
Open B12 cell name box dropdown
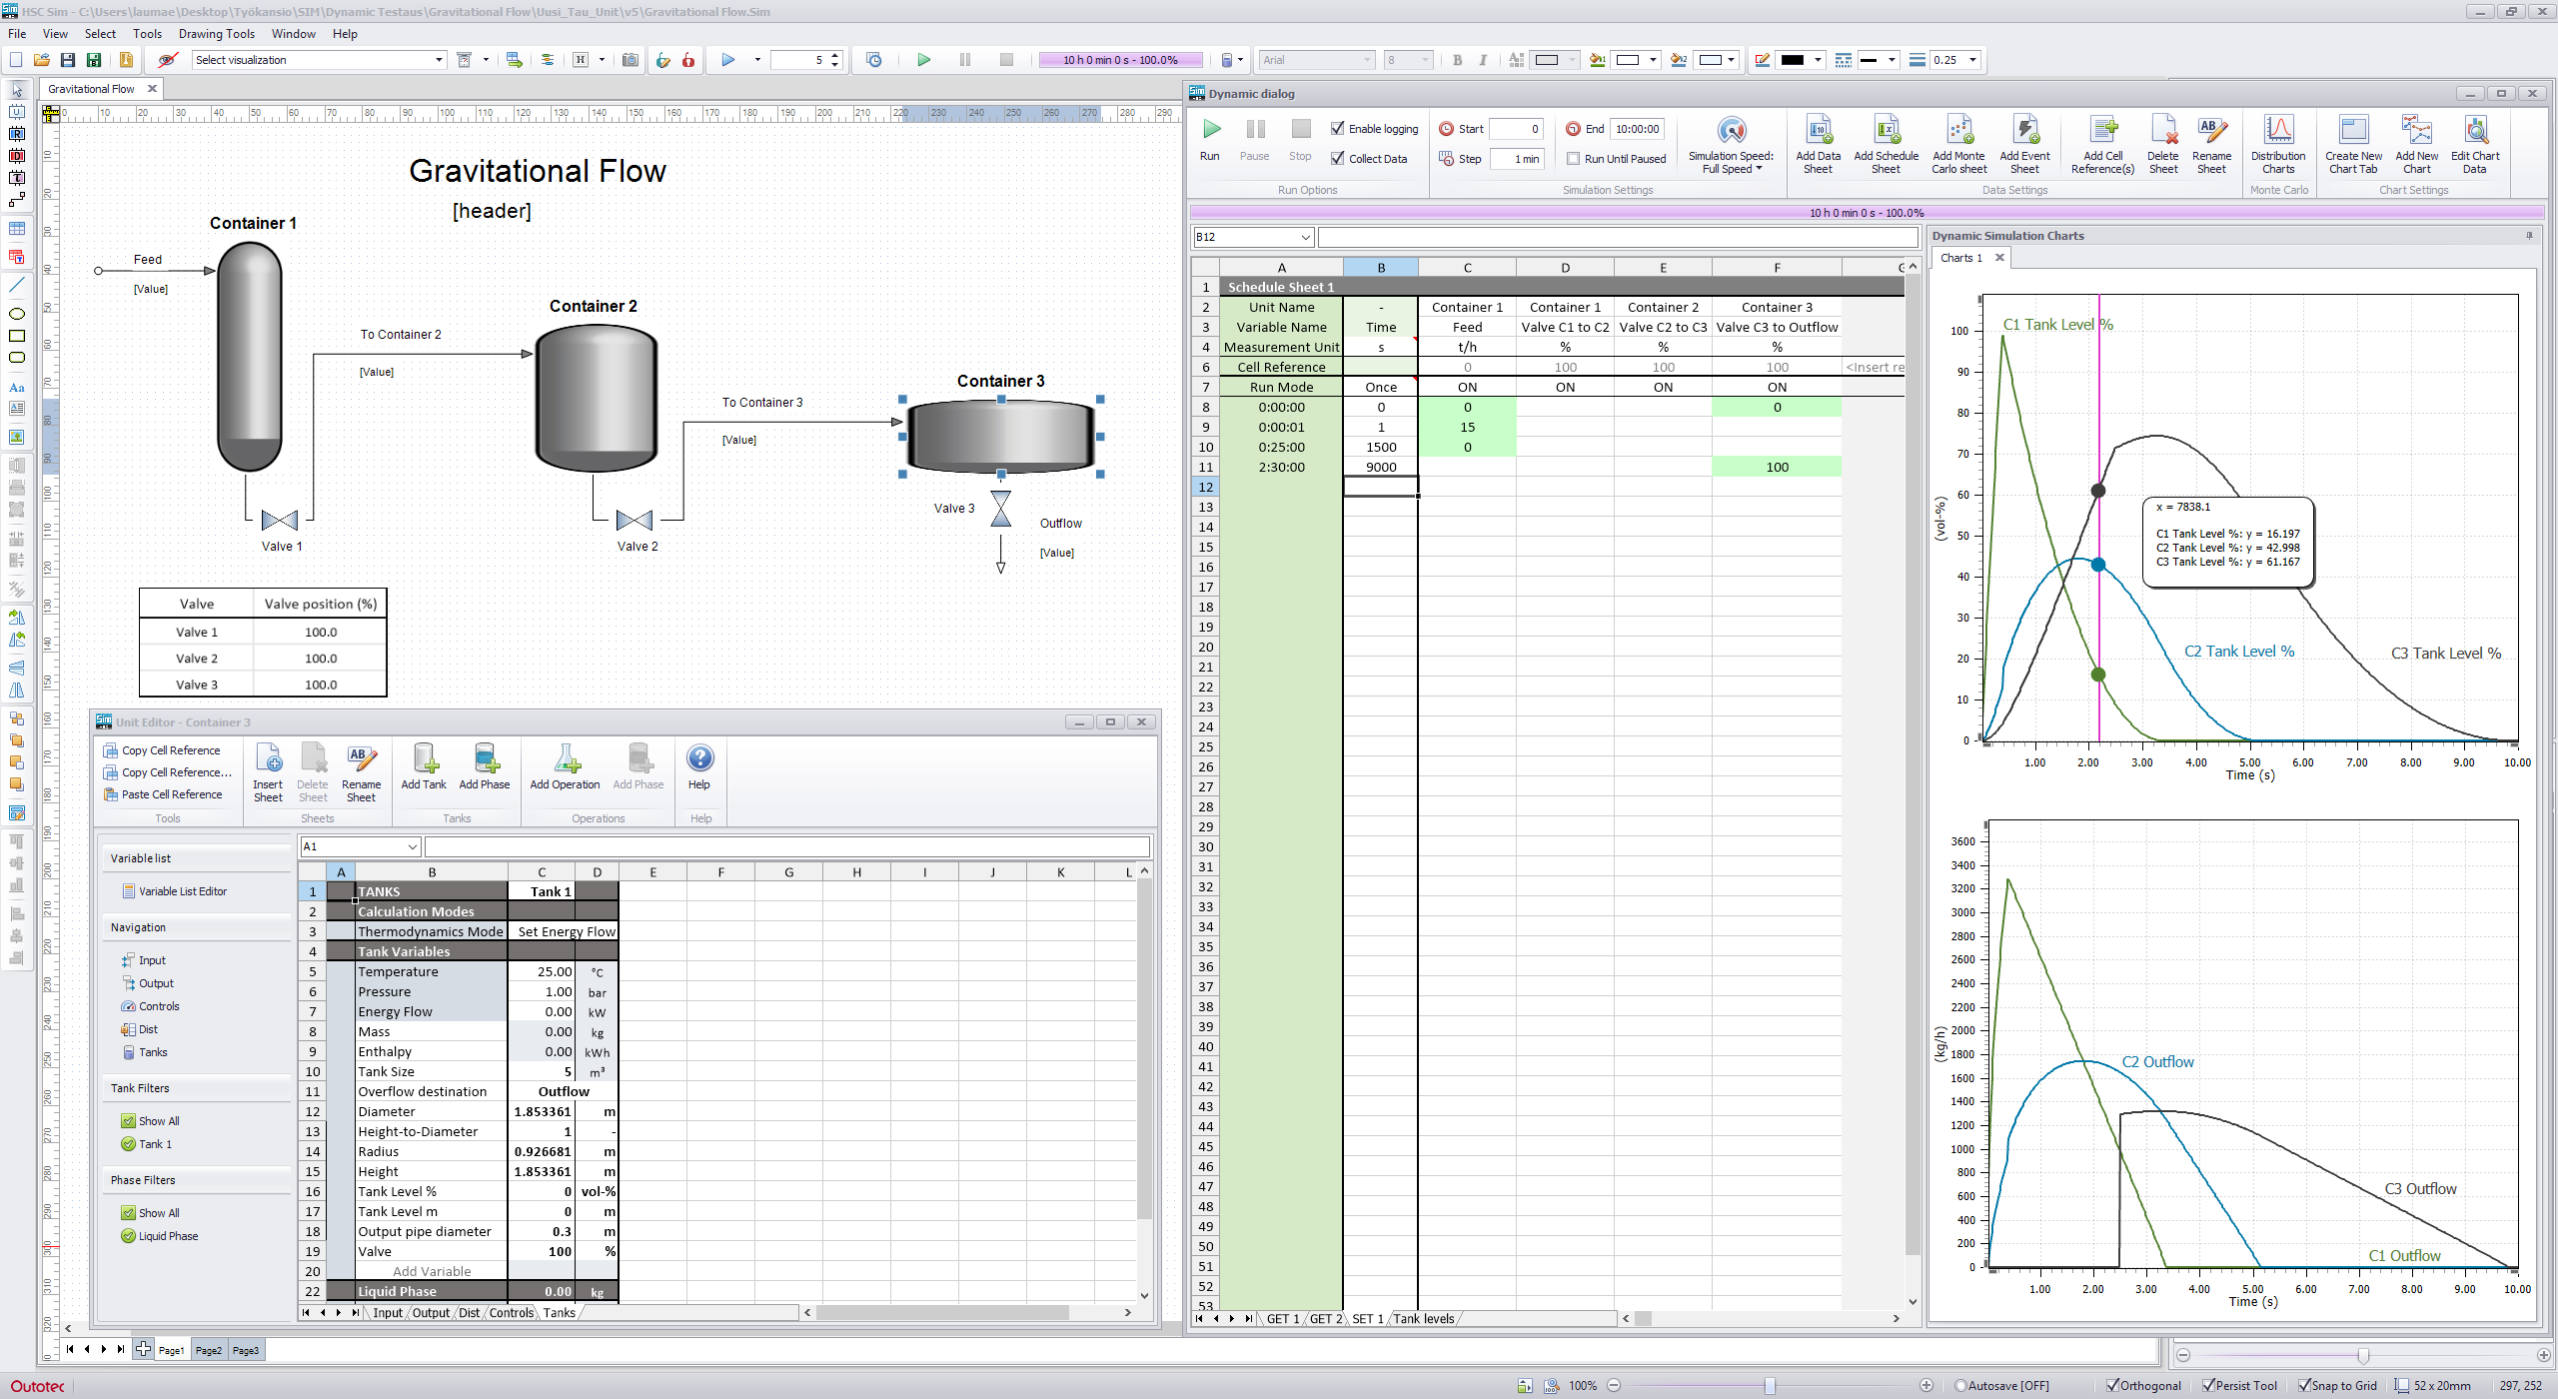pos(1305,238)
